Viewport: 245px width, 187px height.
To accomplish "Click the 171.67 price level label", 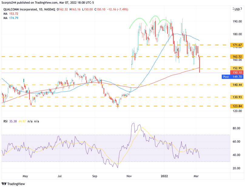I will 237,45.
